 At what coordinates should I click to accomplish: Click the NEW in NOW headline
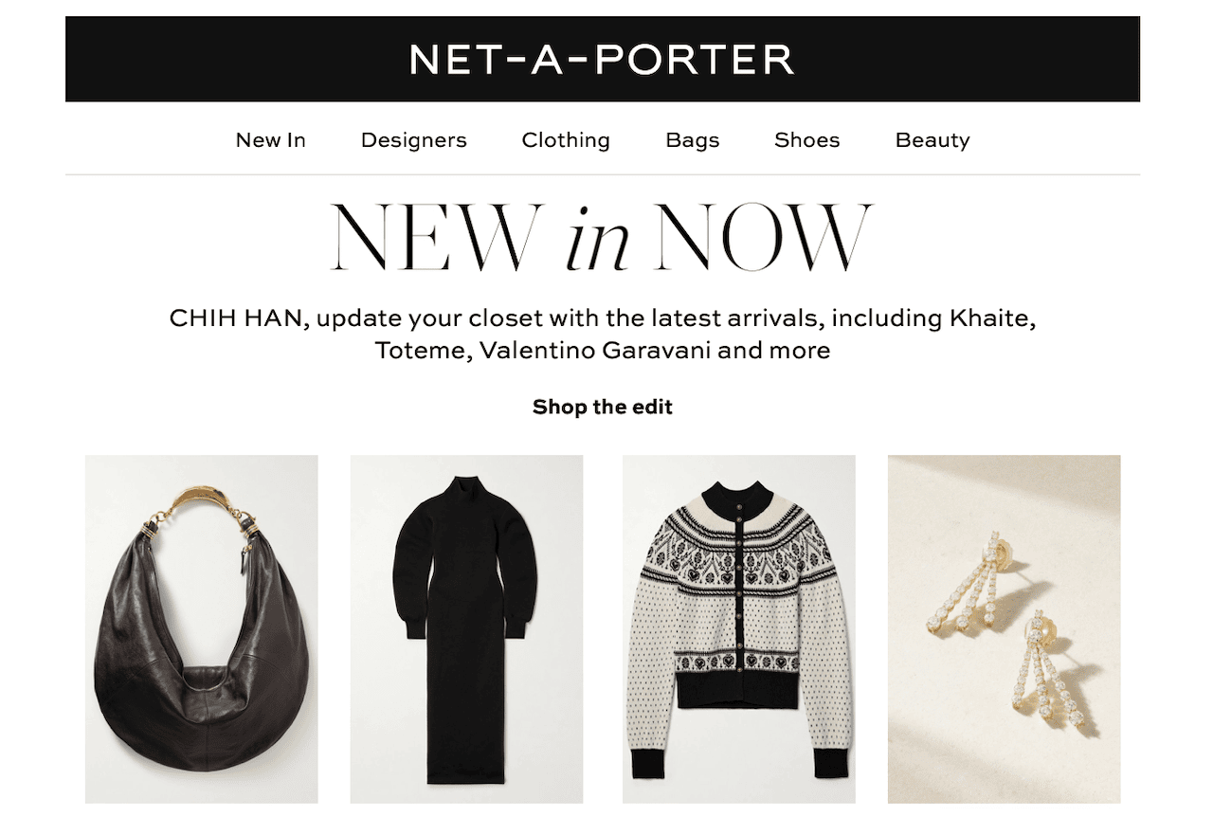click(603, 237)
